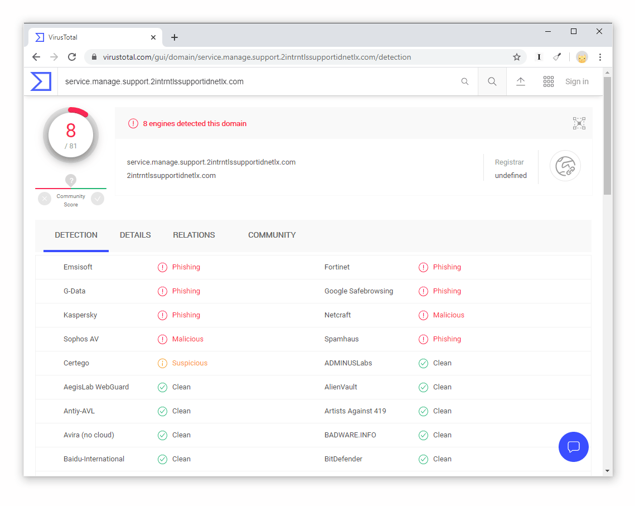The width and height of the screenshot is (635, 506).
Task: Open the COMMUNITY tab
Action: click(x=272, y=235)
